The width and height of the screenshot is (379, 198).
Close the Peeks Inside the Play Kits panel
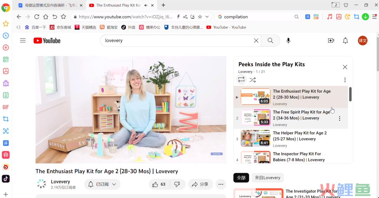pos(345,67)
